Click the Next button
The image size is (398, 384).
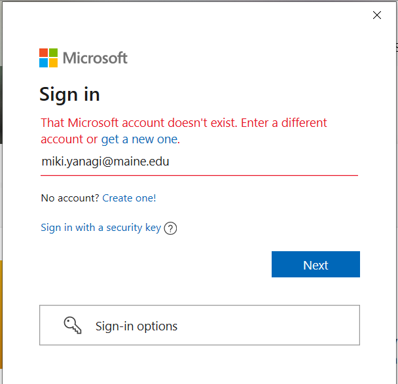(316, 264)
